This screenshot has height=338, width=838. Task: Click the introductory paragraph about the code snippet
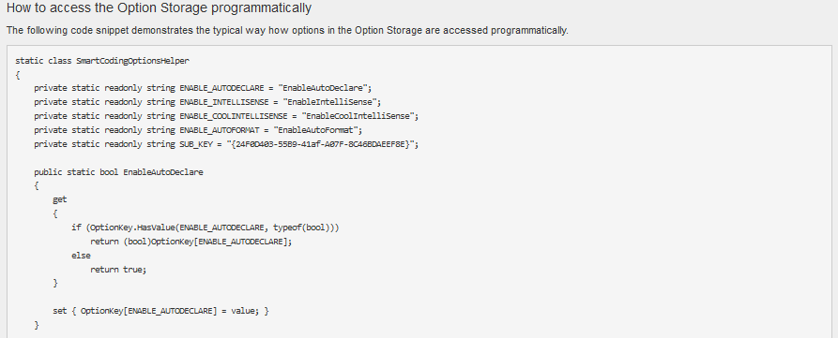pos(287,30)
